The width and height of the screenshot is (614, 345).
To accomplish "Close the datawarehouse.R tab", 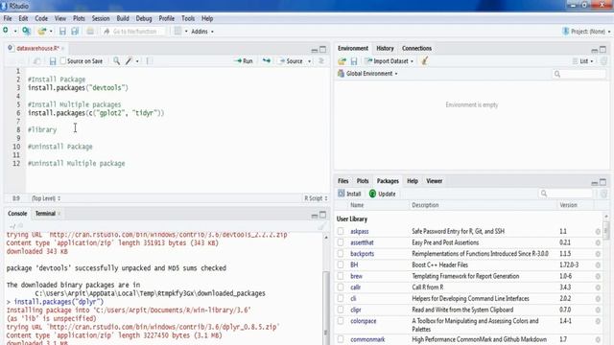I will tap(62, 48).
